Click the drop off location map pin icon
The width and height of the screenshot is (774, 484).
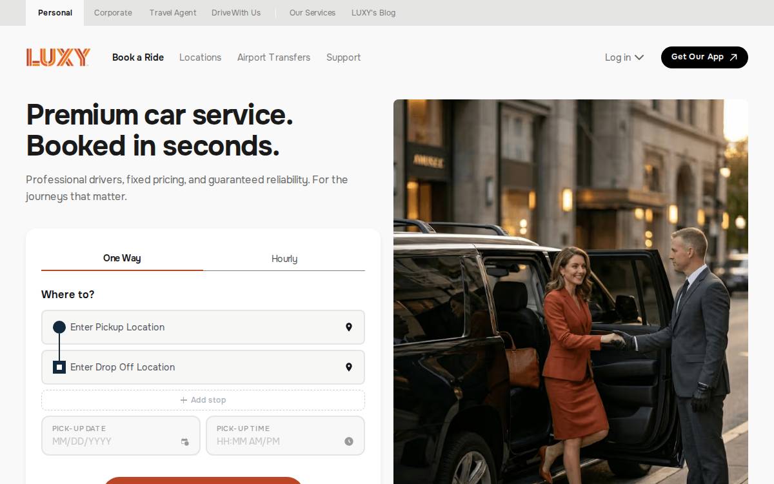(349, 367)
